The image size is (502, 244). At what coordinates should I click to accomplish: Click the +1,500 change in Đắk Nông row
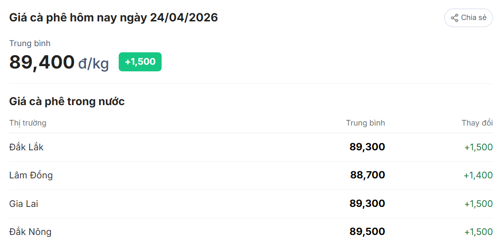478,232
